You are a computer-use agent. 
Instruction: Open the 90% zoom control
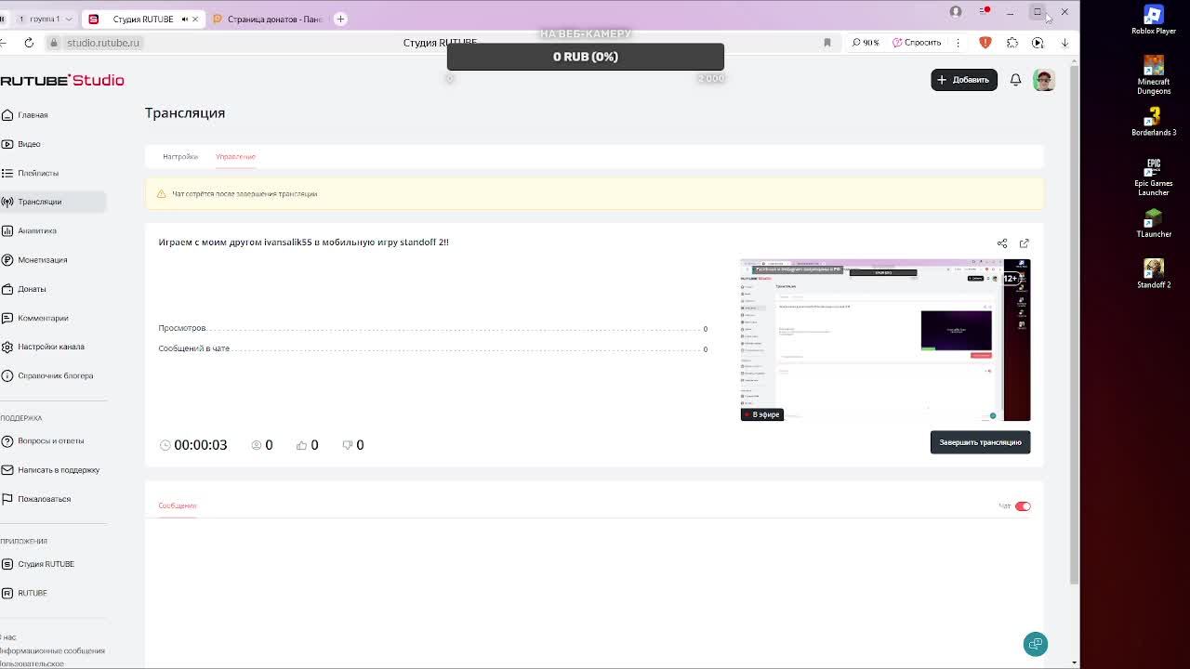[866, 43]
